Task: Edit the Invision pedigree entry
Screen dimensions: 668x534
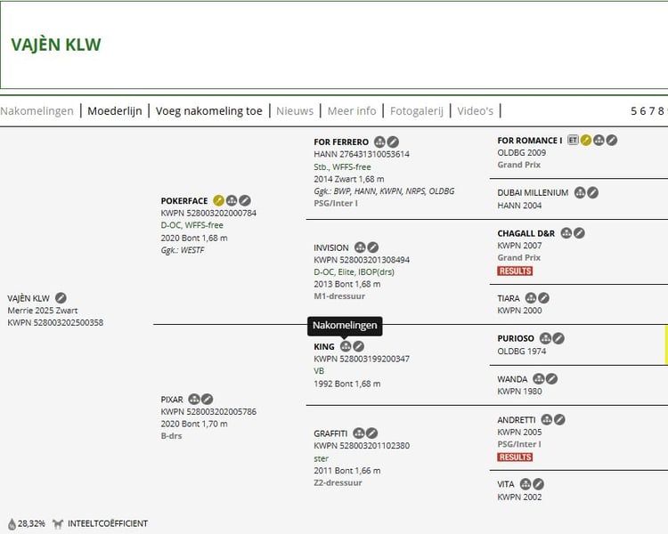Action: coord(373,247)
